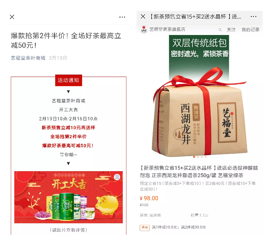Screen dimensions: 269x245
Task: Tap the mini-program link icon on banner
Action: click(x=117, y=177)
